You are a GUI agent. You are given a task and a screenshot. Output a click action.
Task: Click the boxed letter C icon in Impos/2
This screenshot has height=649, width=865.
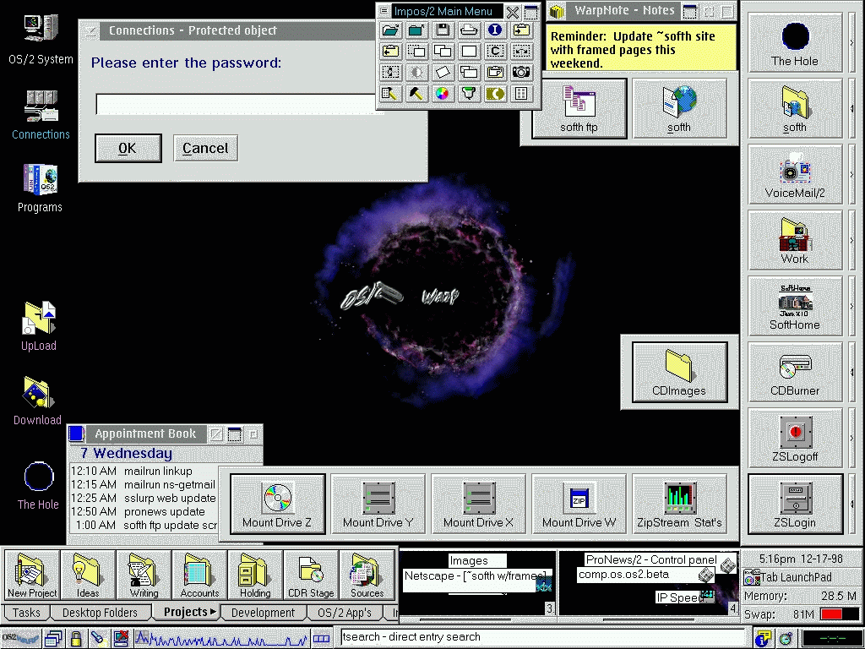(x=495, y=51)
